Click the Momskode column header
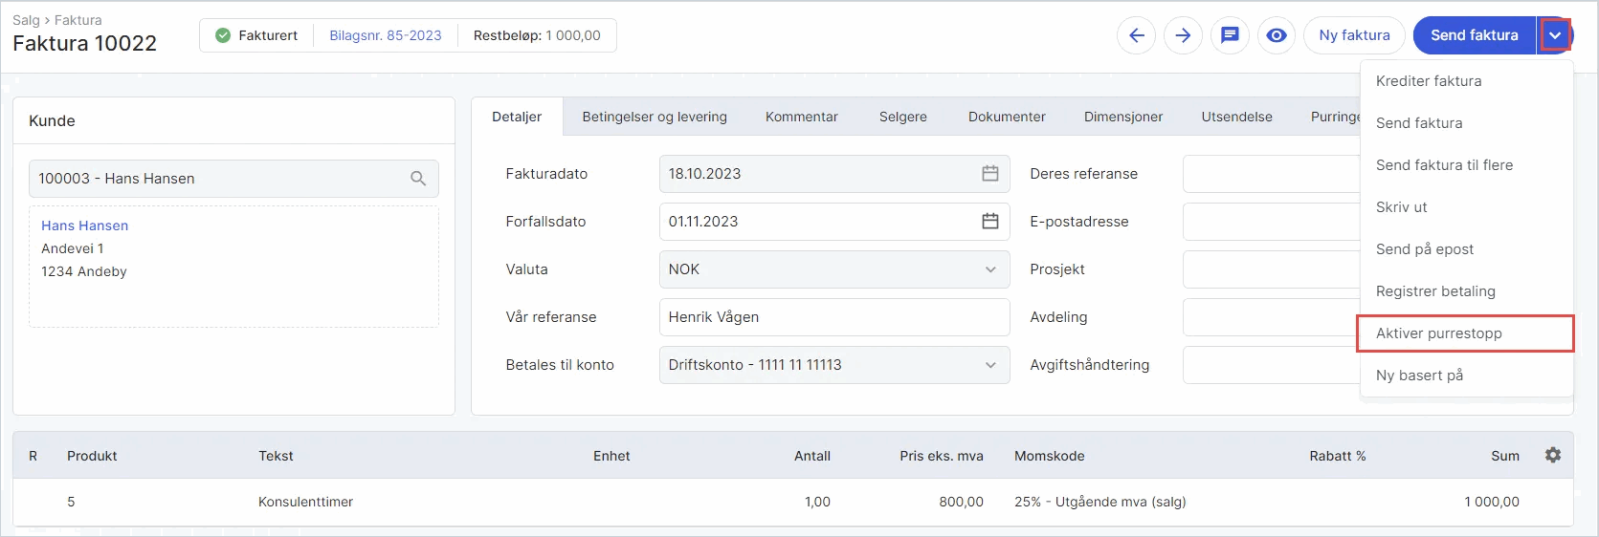1599x537 pixels. click(1050, 456)
